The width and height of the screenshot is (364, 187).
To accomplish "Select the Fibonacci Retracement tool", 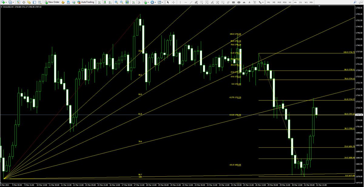I will pyautogui.click(x=201, y=2).
